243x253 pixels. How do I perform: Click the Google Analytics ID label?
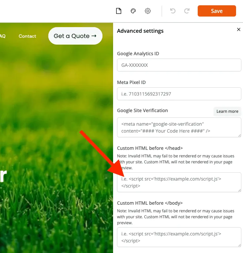point(138,54)
